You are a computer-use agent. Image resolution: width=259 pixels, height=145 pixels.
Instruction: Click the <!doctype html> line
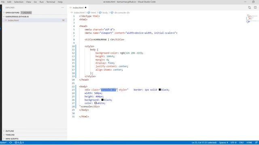(x=89, y=16)
